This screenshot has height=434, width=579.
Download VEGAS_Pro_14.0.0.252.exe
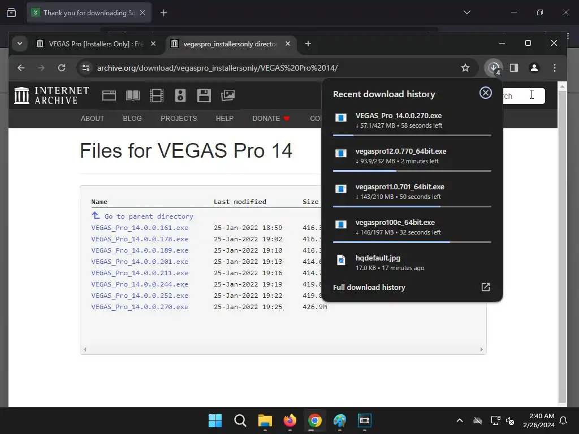pyautogui.click(x=140, y=296)
